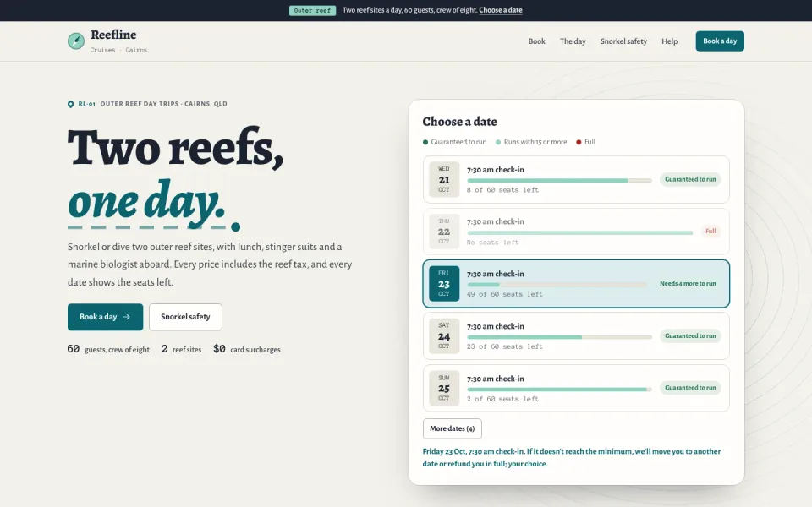The width and height of the screenshot is (812, 507).
Task: Click the 'Cruises · Cairns' tagline
Action: 118,50
